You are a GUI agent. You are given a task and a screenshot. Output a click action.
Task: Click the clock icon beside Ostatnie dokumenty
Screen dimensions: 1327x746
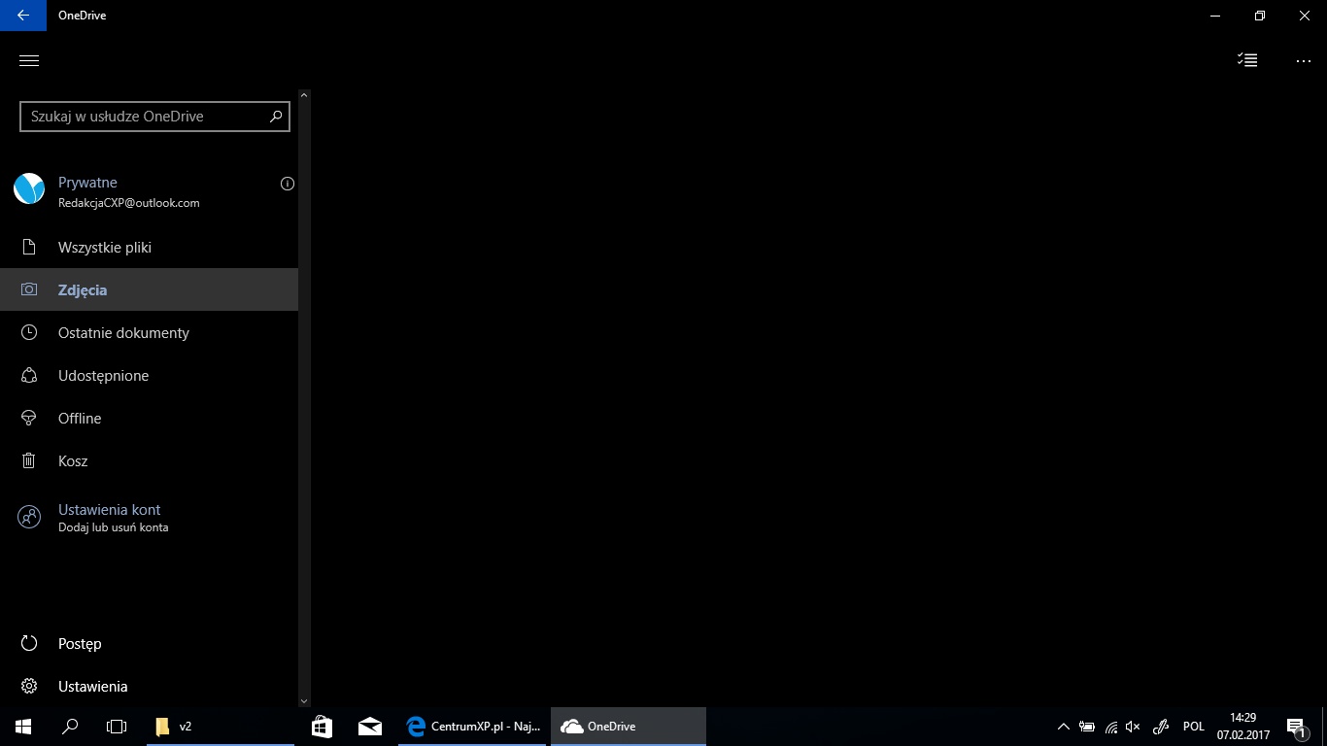click(29, 333)
